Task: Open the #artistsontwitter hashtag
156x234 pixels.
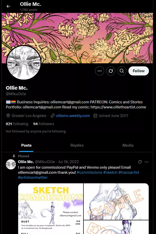Action: (x=33, y=178)
